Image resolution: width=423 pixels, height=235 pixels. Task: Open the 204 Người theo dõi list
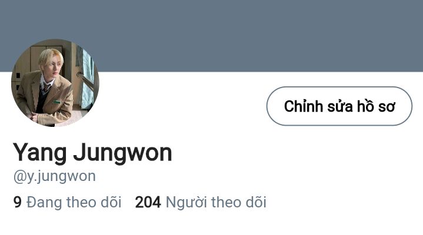point(201,202)
